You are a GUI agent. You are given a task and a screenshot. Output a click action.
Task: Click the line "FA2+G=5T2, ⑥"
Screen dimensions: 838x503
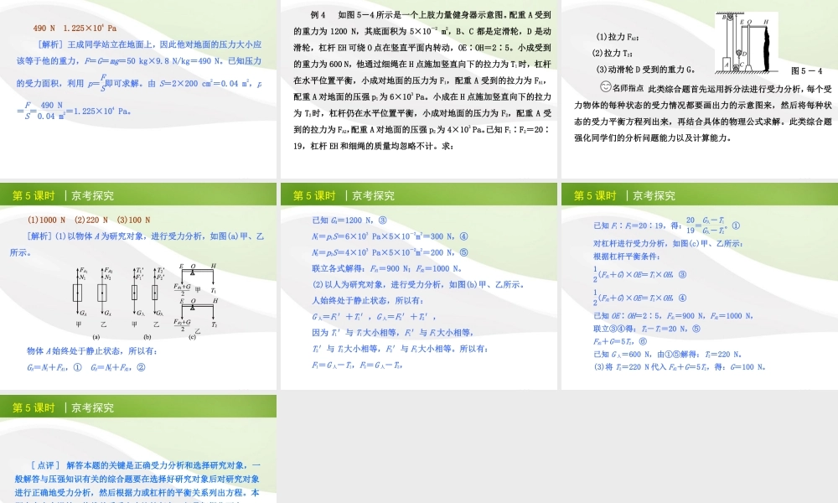pos(620,341)
